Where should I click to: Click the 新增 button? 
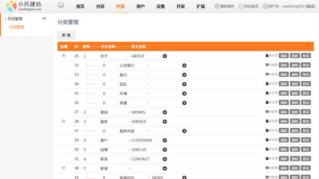coord(66,35)
